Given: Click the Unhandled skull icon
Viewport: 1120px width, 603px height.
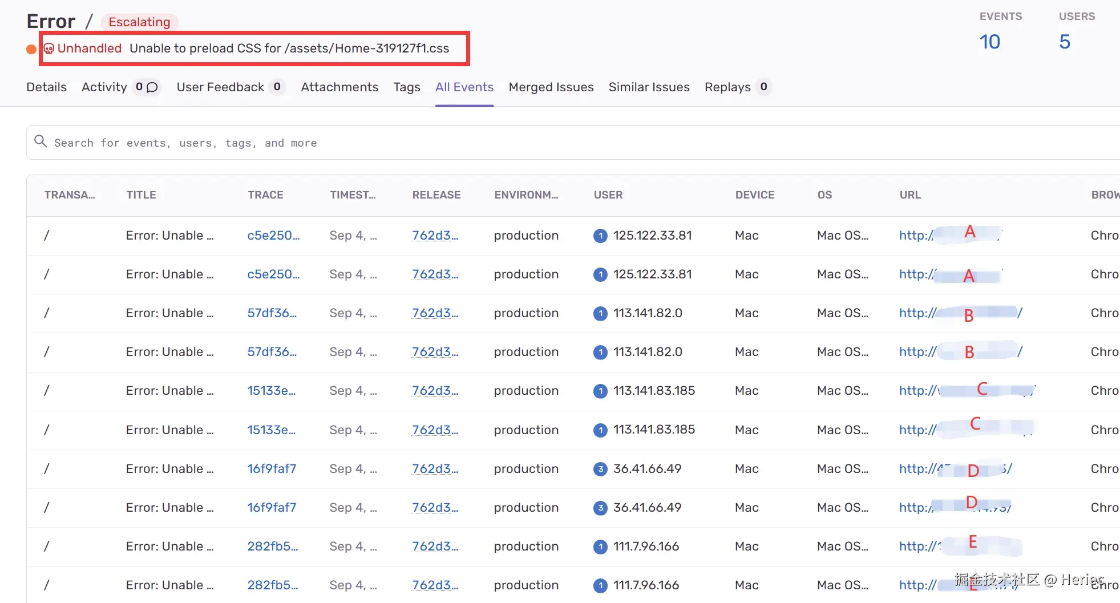Looking at the screenshot, I should point(49,48).
